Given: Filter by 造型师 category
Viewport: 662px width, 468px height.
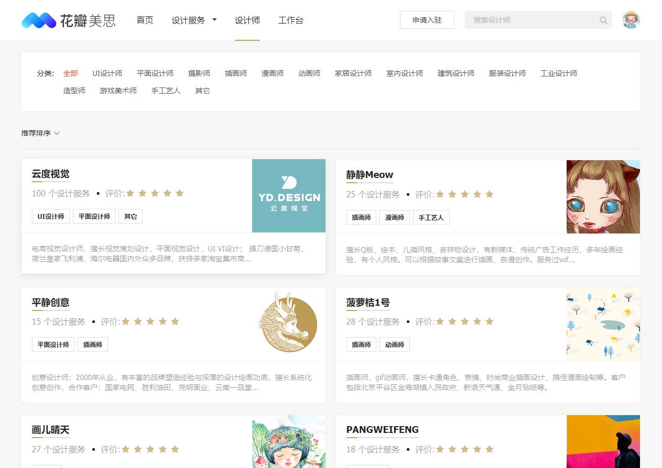Looking at the screenshot, I should coord(74,91).
